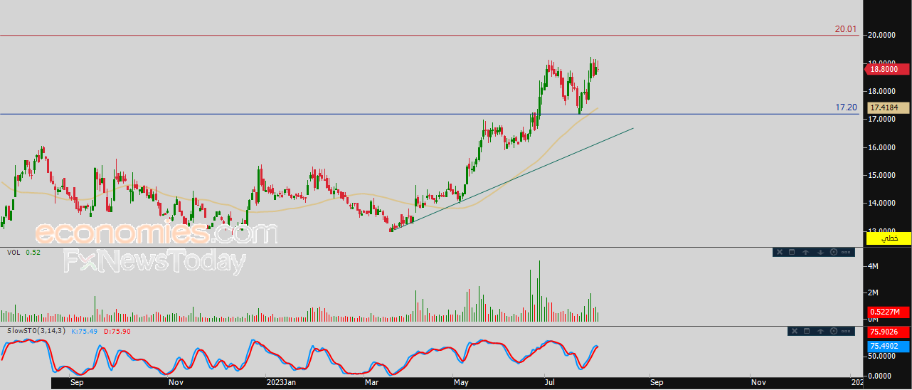Close the SlowSTO indicator pane
912x390 pixels.
pos(795,331)
